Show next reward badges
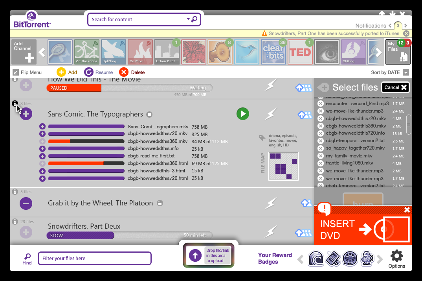422x281 pixels. 380,259
